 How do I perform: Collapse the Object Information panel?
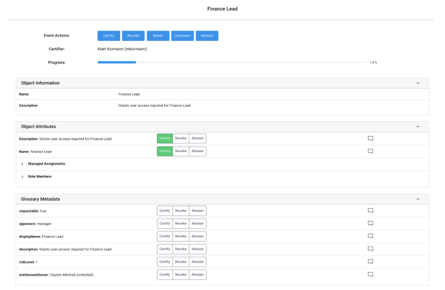click(418, 83)
